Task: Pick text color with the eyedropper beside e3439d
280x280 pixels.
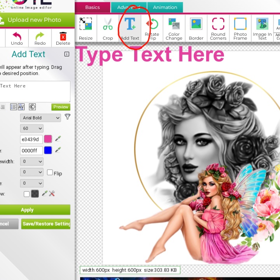Action: 58,138
